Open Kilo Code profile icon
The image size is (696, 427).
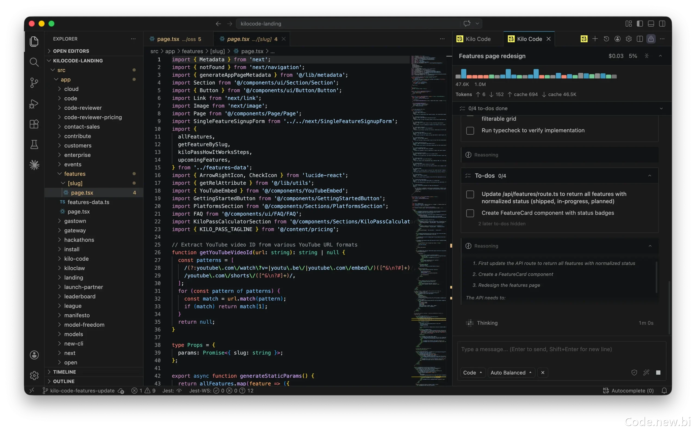click(x=617, y=39)
